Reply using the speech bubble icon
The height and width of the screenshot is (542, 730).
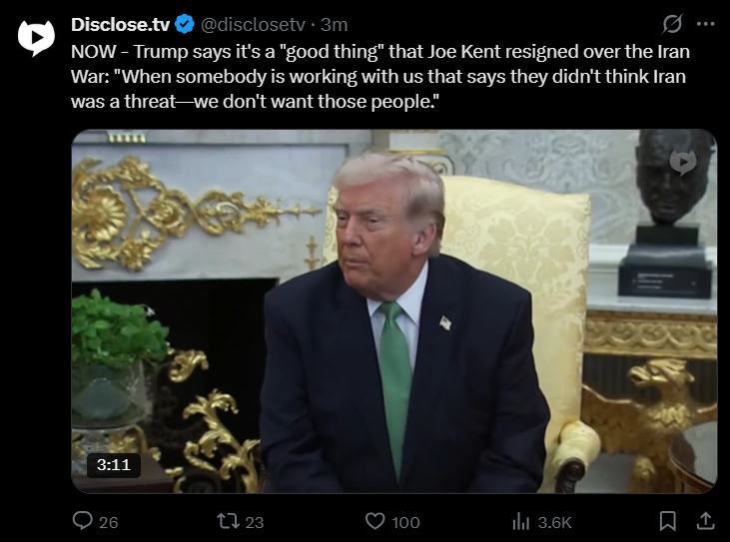[83, 521]
